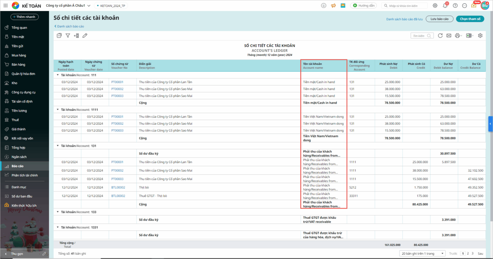493x259 pixels.
Task: Click the collapse-all icon in report toolbar
Action: (59, 36)
